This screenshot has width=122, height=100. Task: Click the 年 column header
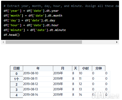[38, 68]
